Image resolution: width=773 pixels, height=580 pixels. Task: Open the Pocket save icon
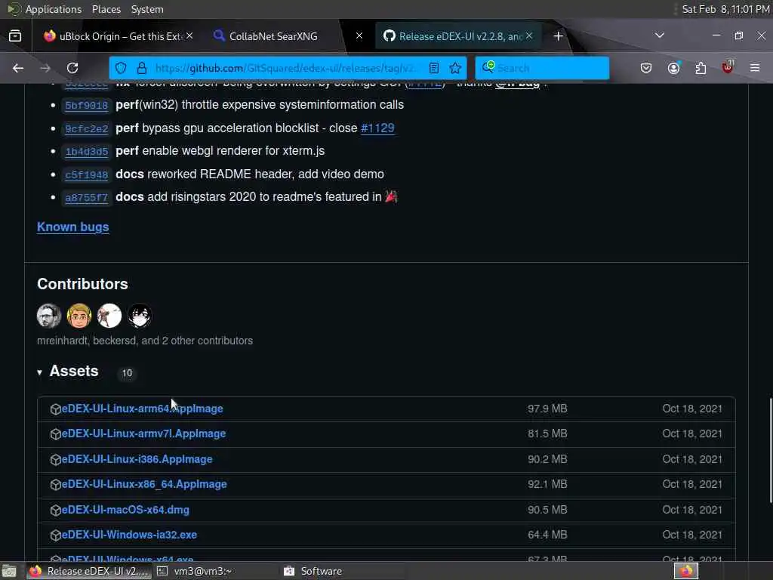(646, 68)
